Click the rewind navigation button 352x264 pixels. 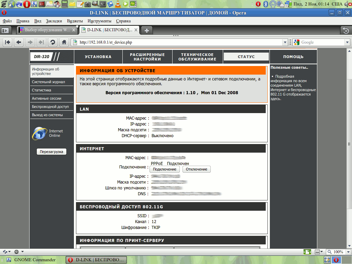click(8, 42)
